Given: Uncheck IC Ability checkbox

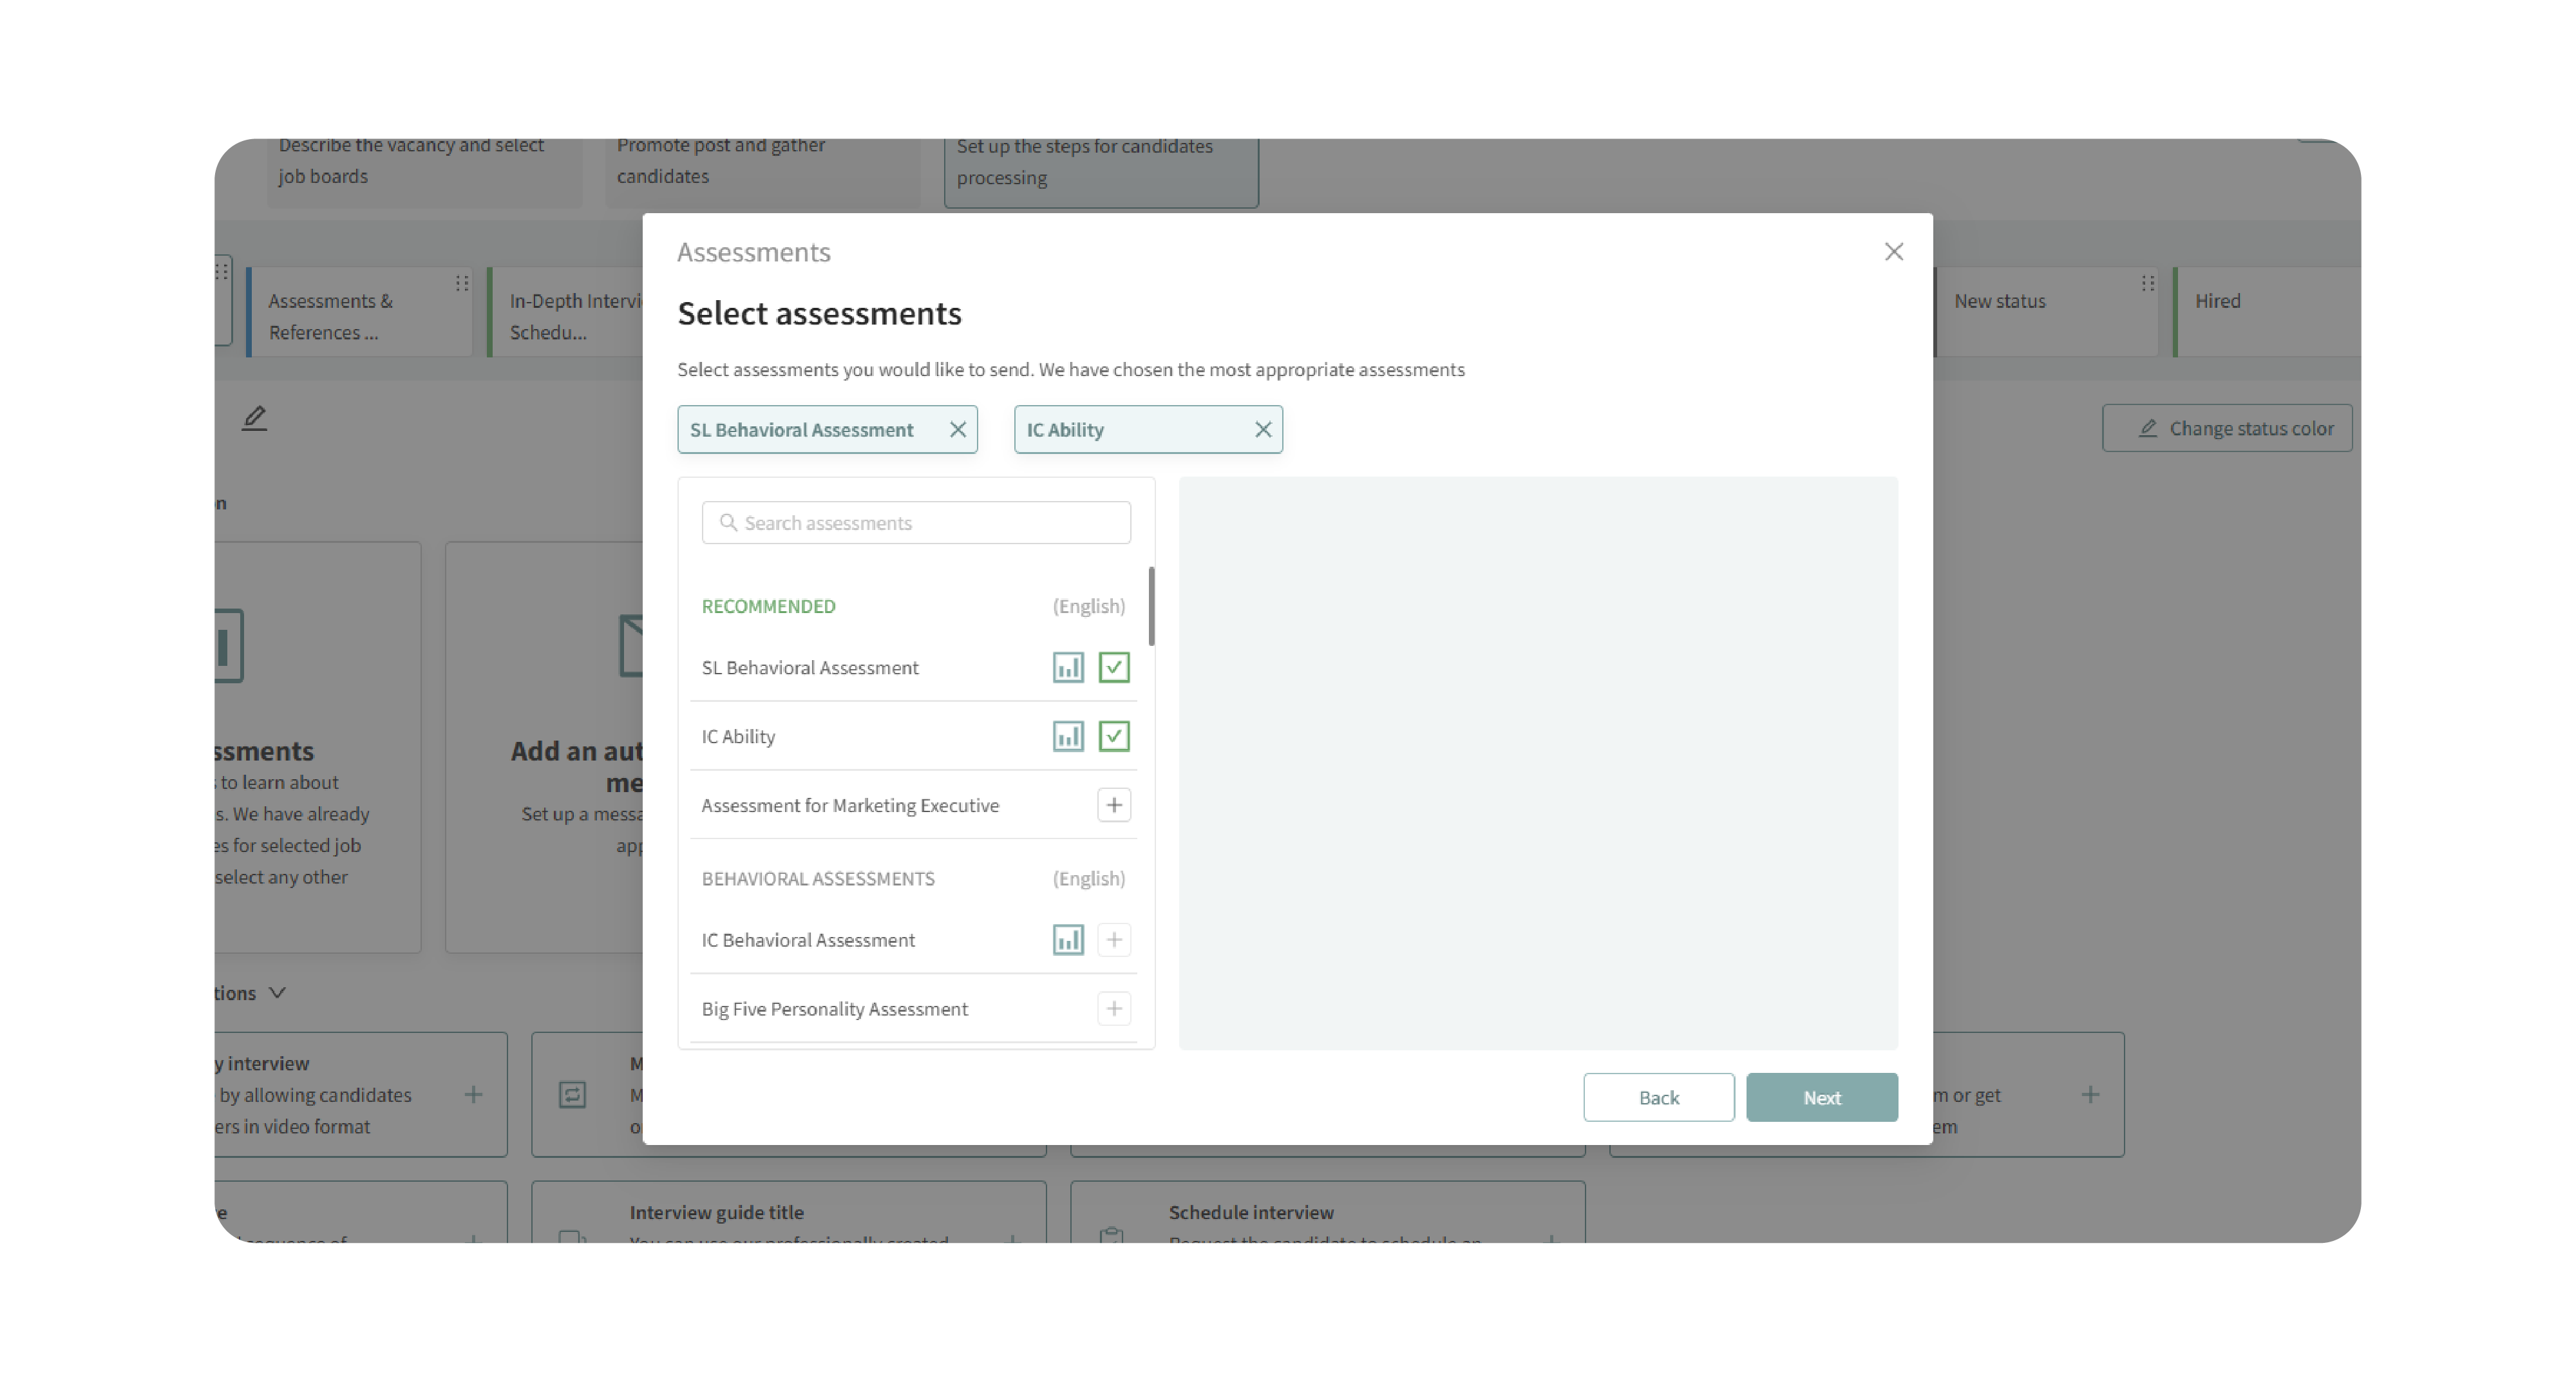Looking at the screenshot, I should [x=1113, y=736].
